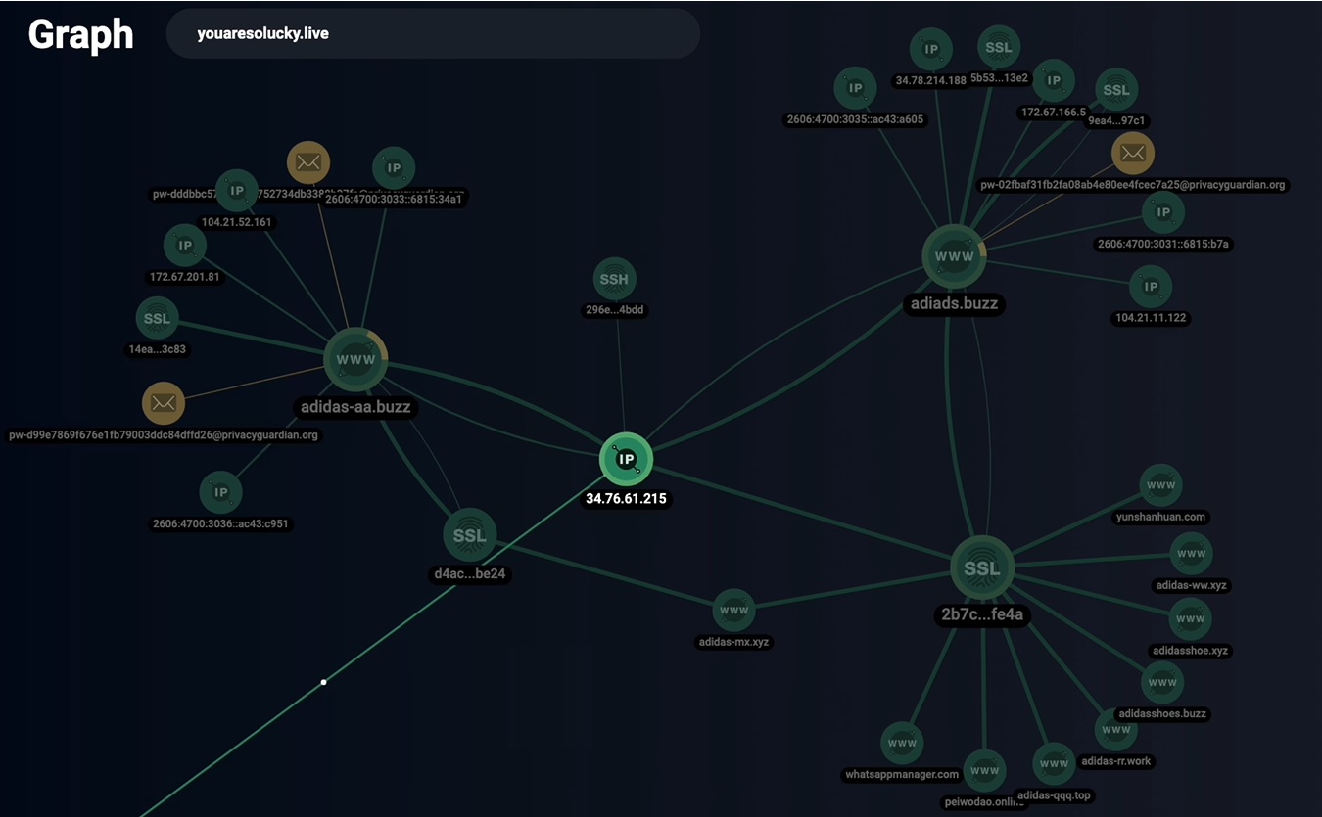
Task: Click the adidas-qqq.top WWW node
Action: pos(1054,764)
